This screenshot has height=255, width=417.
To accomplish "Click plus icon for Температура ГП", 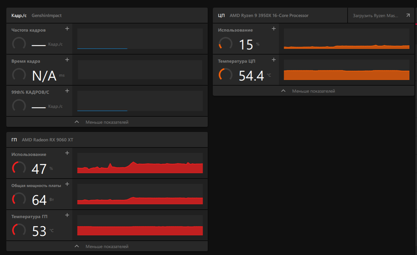I will (67, 215).
